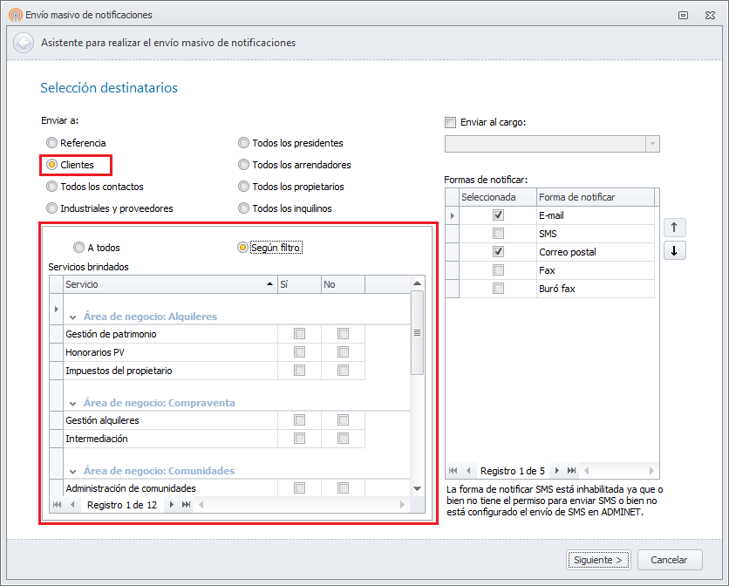Go to last record in notification forms navigator
Screen dimensions: 729x586
click(571, 471)
